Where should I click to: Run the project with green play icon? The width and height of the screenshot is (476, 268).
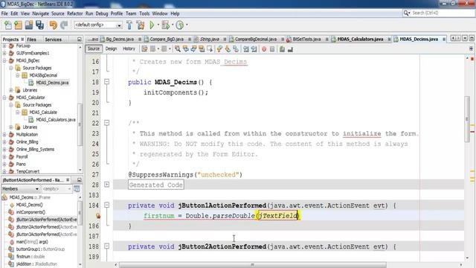(x=152, y=25)
